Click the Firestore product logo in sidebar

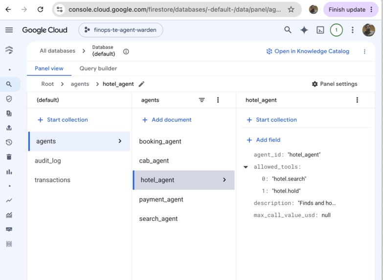click(9, 50)
